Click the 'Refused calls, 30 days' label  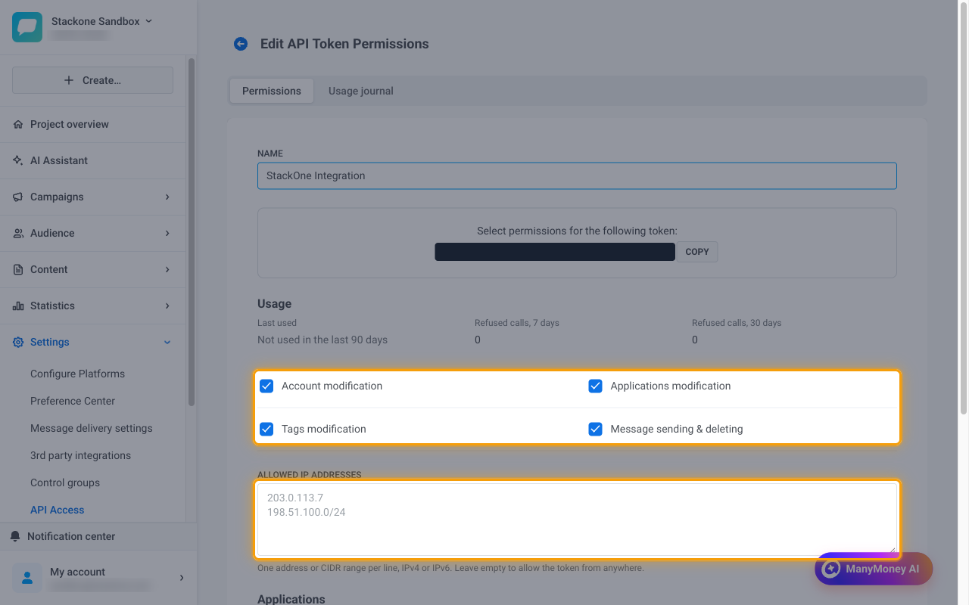(737, 323)
